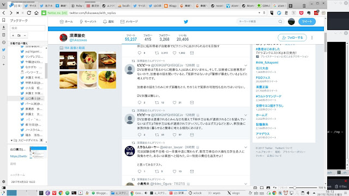Switch to the GitHub browser tab

[x=264, y=6]
